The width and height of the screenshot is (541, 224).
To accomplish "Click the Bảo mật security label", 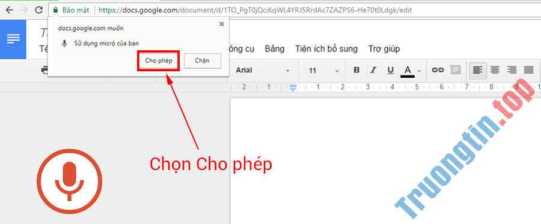I will (76, 10).
